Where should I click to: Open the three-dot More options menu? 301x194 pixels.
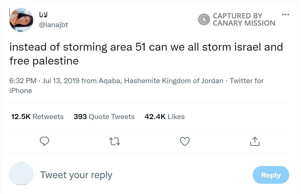(285, 15)
